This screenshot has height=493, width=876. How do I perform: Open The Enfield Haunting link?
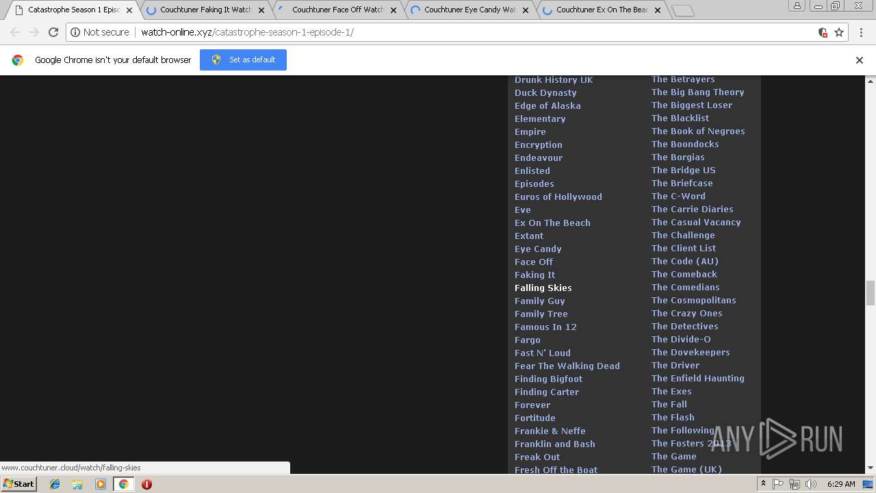click(x=697, y=378)
